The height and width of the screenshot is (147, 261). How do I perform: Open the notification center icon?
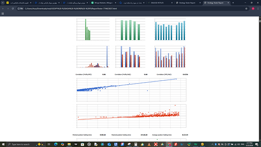(x=257, y=144)
